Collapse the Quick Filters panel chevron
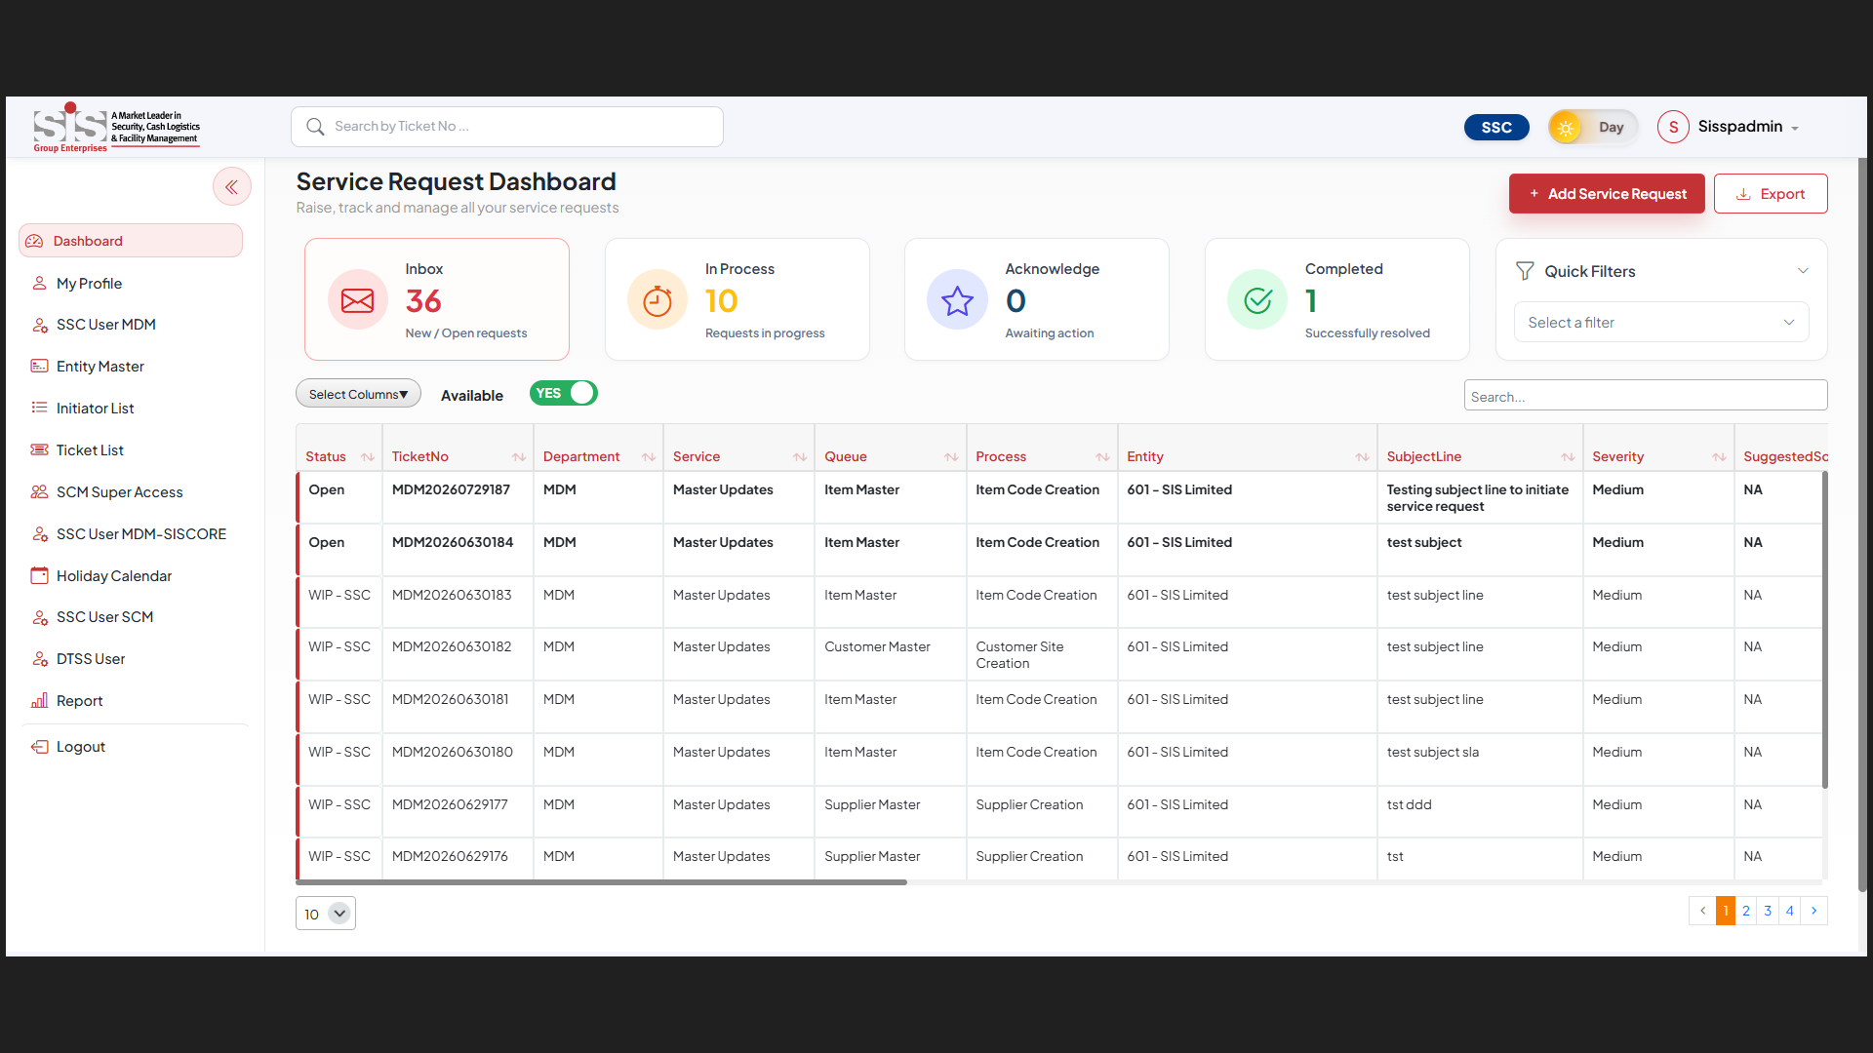1873x1053 pixels. [1803, 271]
